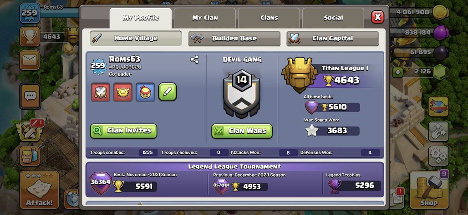Switch to the My Clan tab
468x215 pixels.
205,18
